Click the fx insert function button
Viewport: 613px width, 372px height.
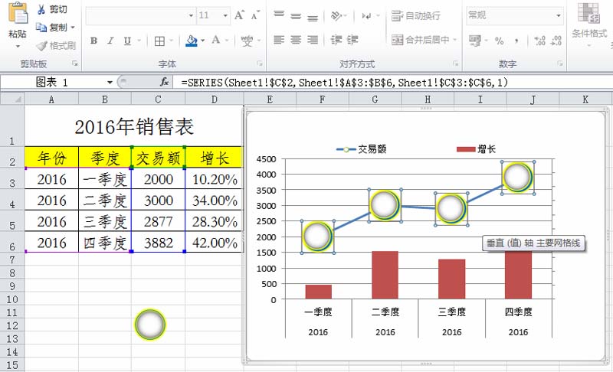pyautogui.click(x=164, y=82)
